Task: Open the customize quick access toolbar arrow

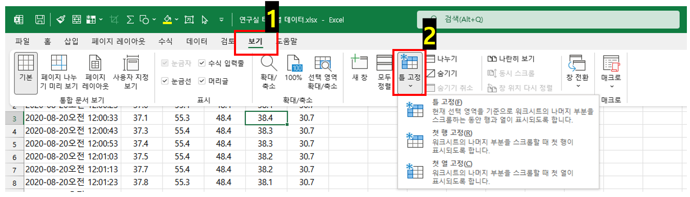Action: click(x=222, y=20)
